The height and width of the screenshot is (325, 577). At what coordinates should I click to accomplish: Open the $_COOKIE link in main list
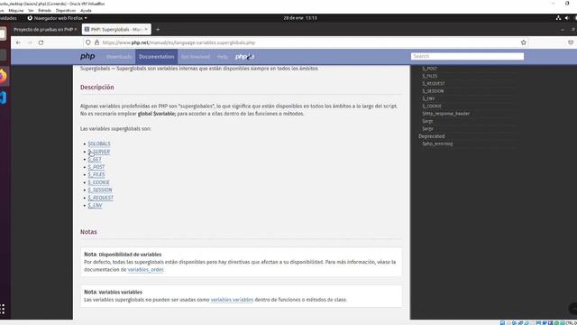click(98, 182)
